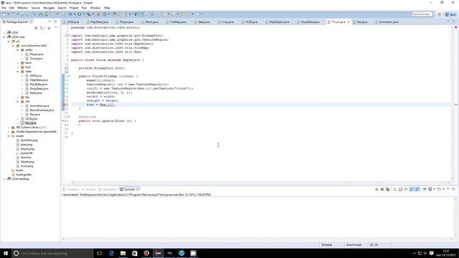The width and height of the screenshot is (459, 258).
Task: Click the Run External Tools toolbar icon
Action: pyautogui.click(x=88, y=14)
